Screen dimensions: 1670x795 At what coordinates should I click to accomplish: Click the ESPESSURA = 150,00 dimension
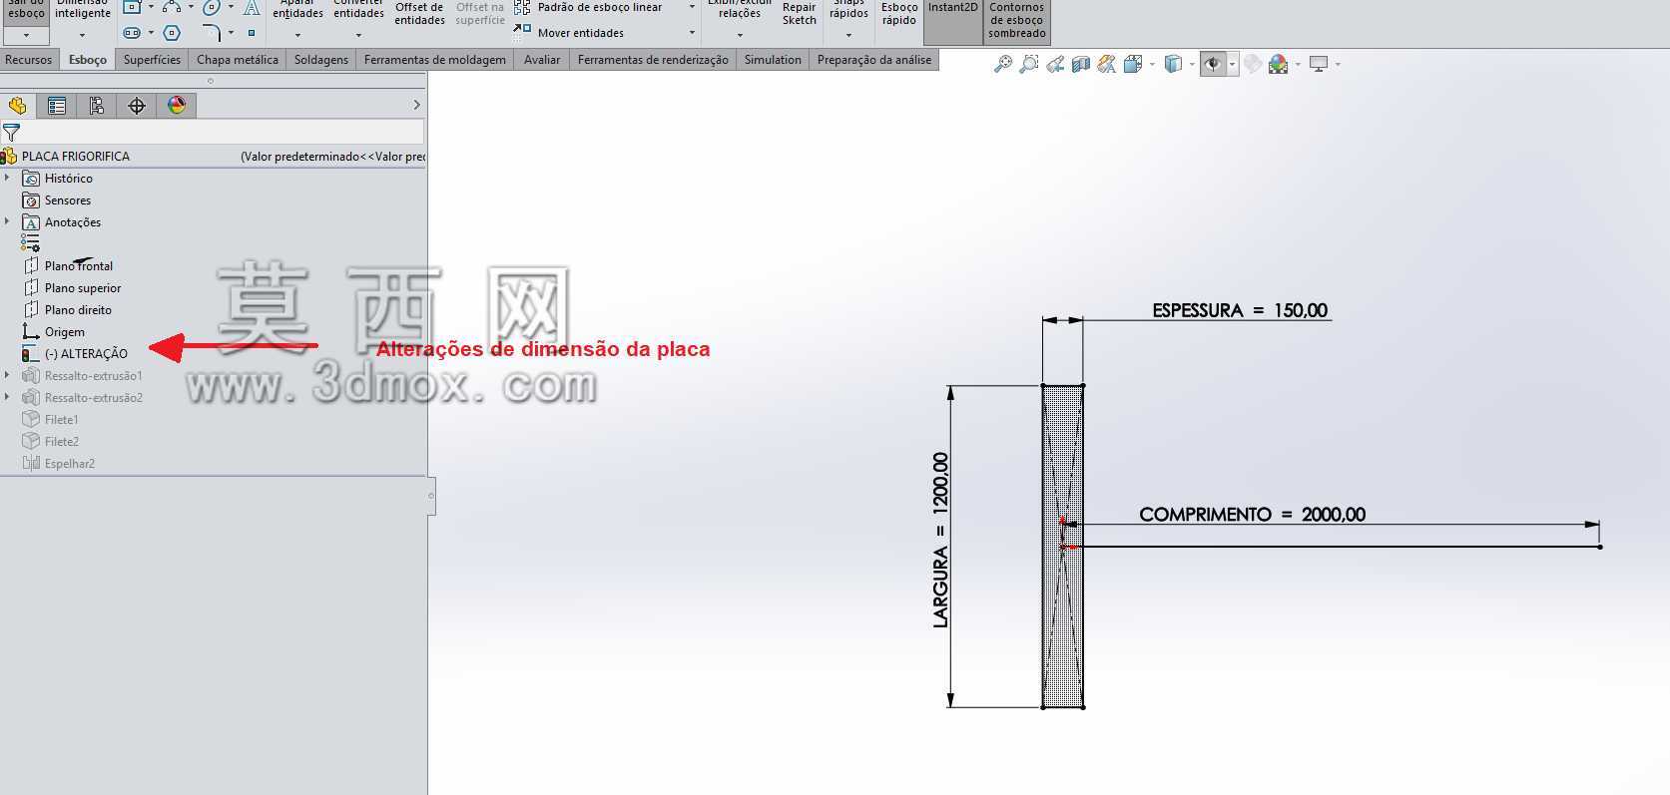click(x=1240, y=310)
